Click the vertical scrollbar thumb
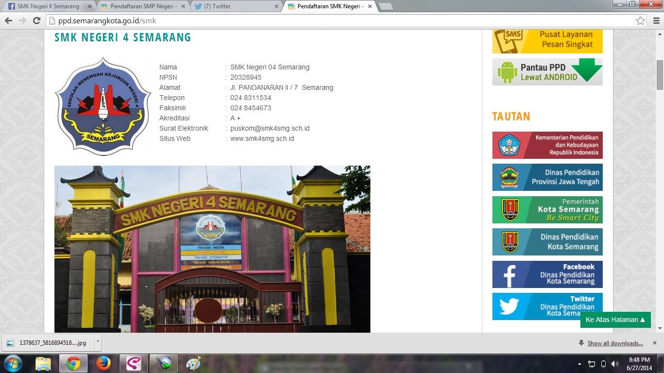The image size is (664, 373). 660,75
